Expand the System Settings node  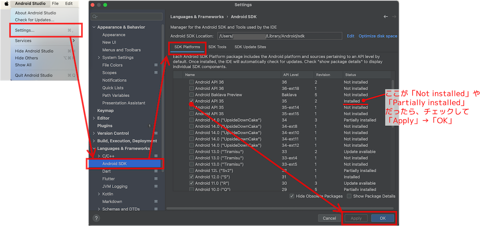99,57
